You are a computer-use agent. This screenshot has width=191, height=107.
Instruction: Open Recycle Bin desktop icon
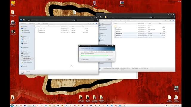click(x=95, y=4)
